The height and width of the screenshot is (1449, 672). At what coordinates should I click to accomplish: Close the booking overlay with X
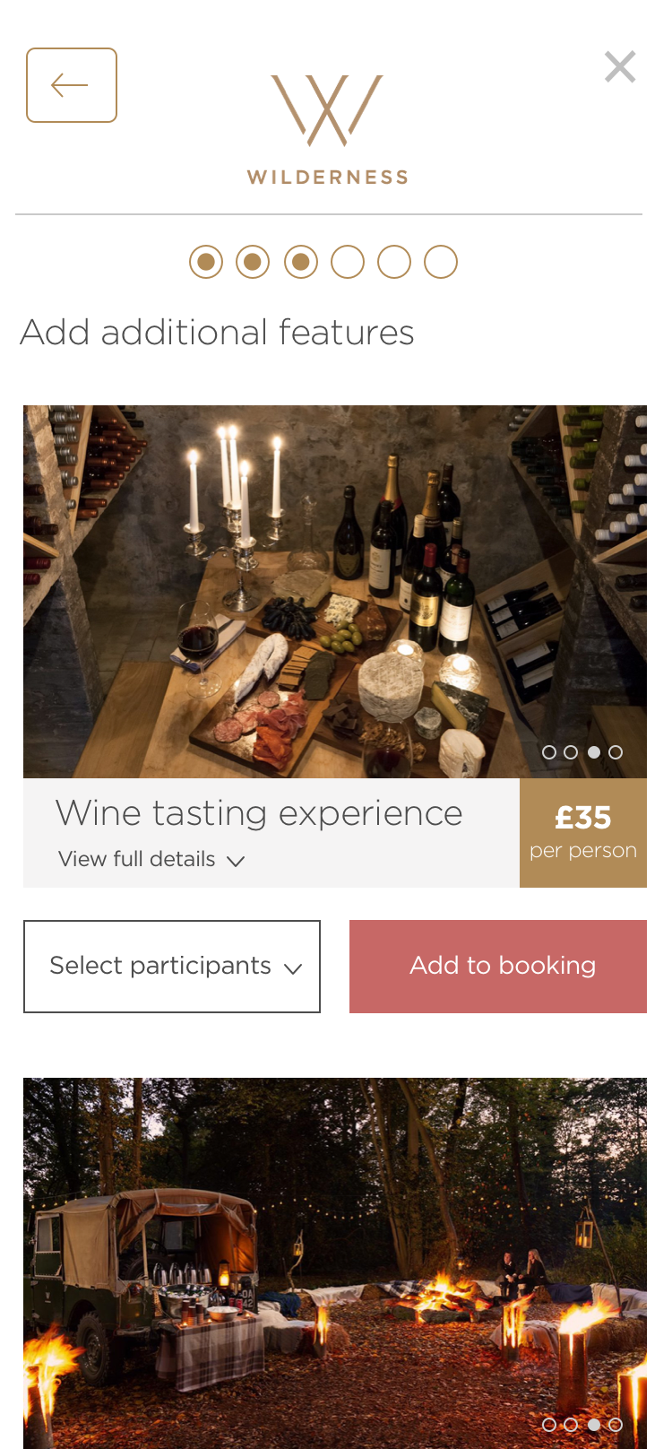pos(620,67)
